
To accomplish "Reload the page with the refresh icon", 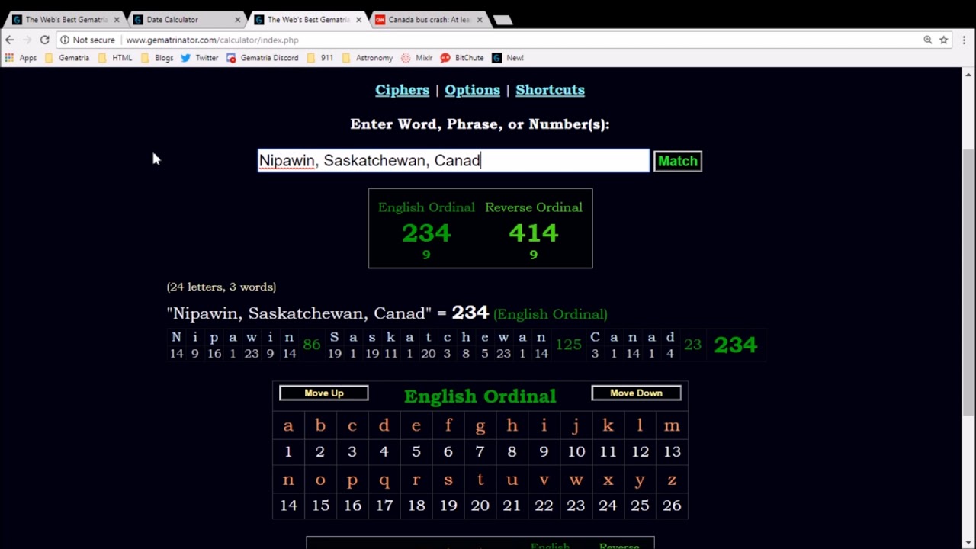I will click(x=44, y=40).
